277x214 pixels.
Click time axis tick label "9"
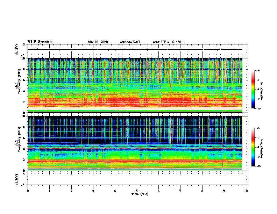[x=224, y=191]
